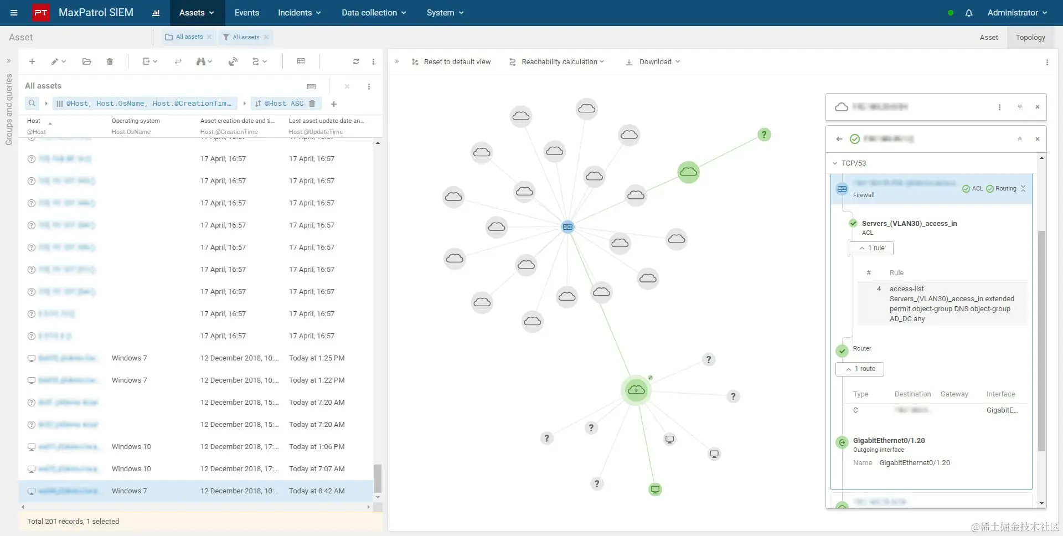Image resolution: width=1063 pixels, height=536 pixels.
Task: Click the asset list vertical scrollbar
Action: [378, 478]
